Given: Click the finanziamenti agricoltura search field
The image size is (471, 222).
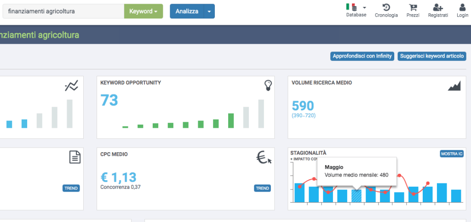Looking at the screenshot, I should click(63, 11).
